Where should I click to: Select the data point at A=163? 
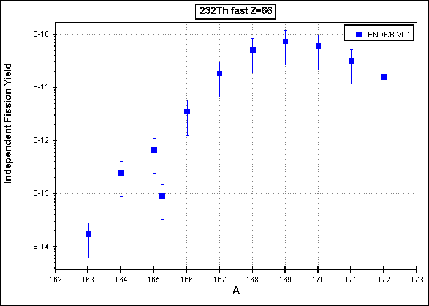pos(88,234)
